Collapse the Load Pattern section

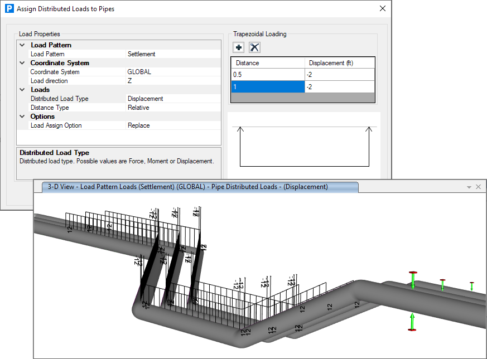pyautogui.click(x=22, y=45)
